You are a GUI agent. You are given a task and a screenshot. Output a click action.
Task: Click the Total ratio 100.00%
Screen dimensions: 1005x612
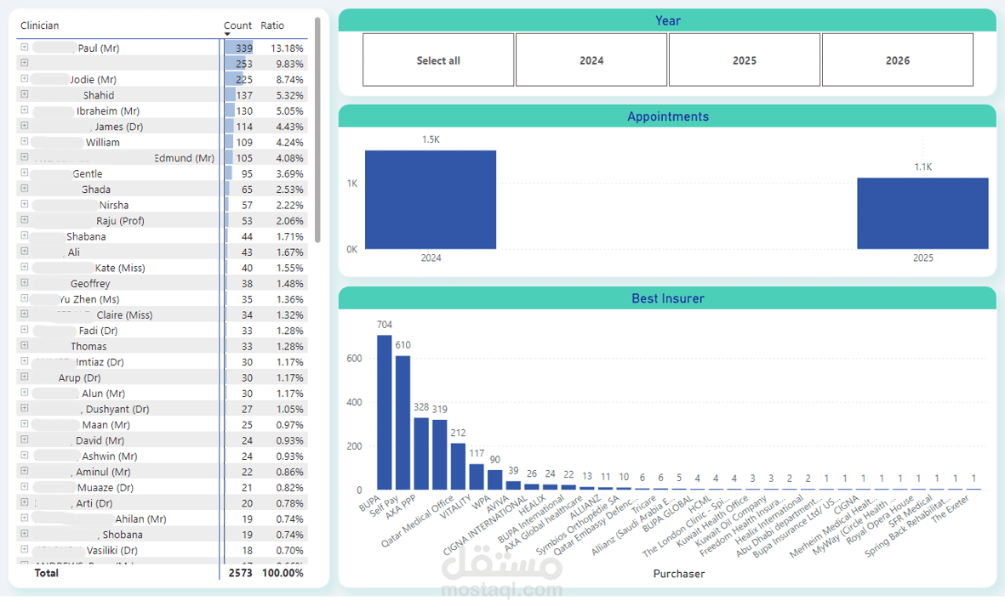(x=283, y=573)
